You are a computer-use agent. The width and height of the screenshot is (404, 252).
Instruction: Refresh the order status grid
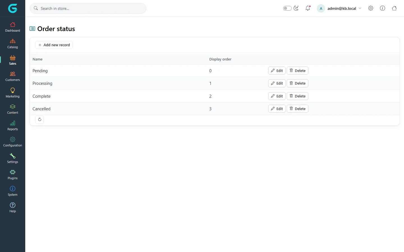(40, 120)
